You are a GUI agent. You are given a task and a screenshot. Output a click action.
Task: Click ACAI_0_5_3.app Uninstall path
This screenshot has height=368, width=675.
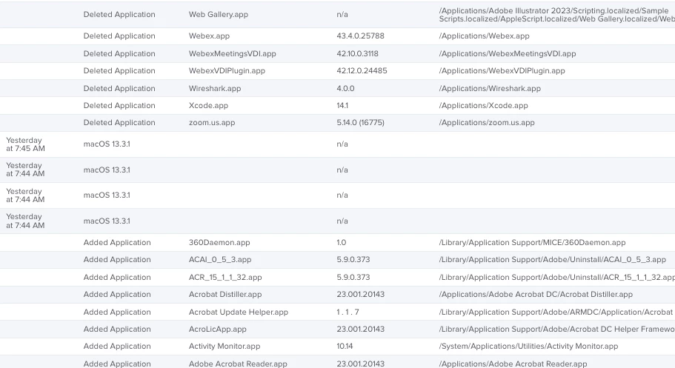(x=552, y=260)
